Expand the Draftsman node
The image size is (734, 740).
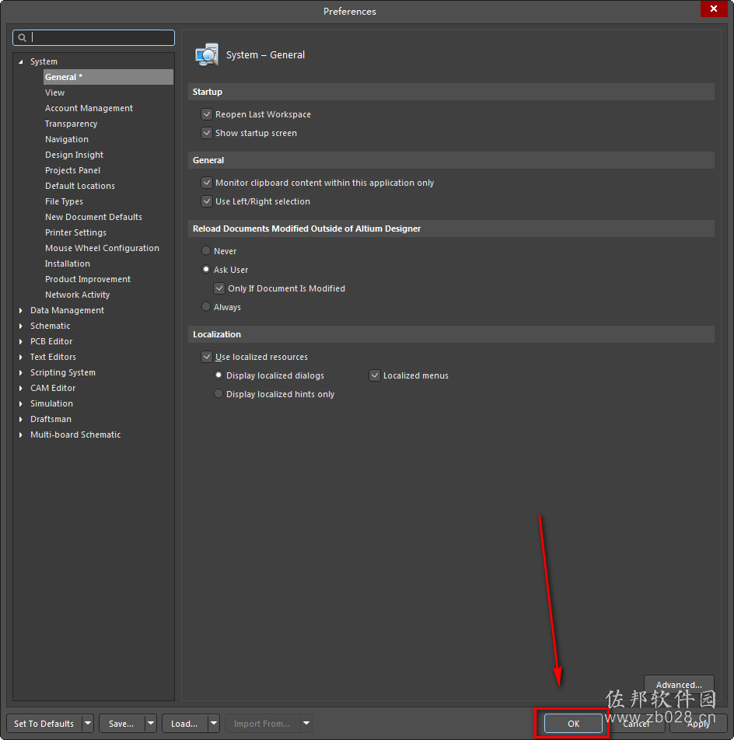click(21, 420)
